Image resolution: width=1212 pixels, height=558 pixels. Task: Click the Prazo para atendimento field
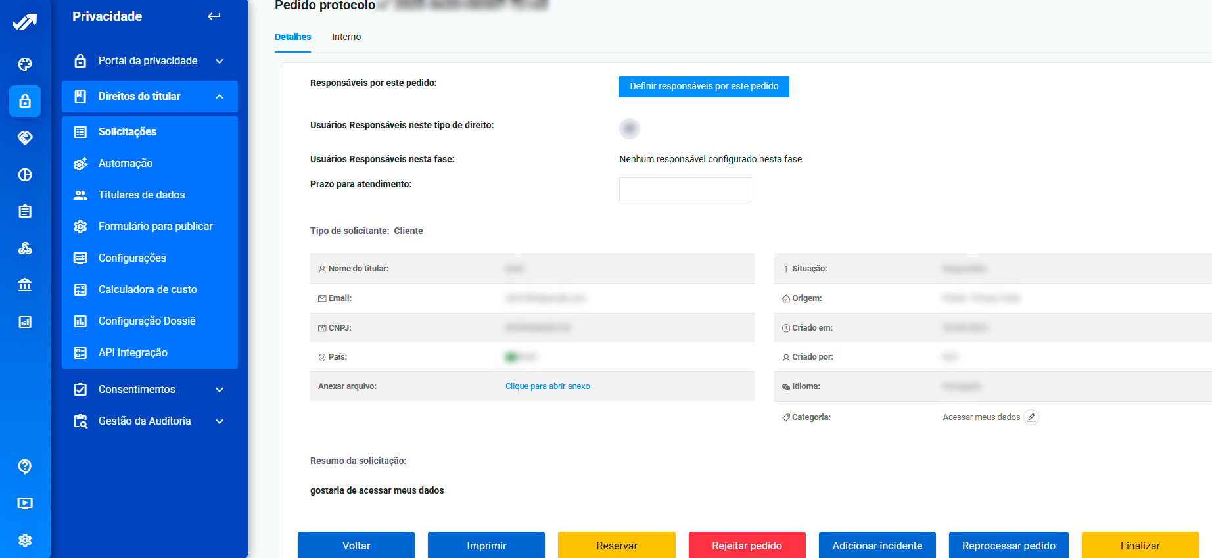pyautogui.click(x=685, y=190)
